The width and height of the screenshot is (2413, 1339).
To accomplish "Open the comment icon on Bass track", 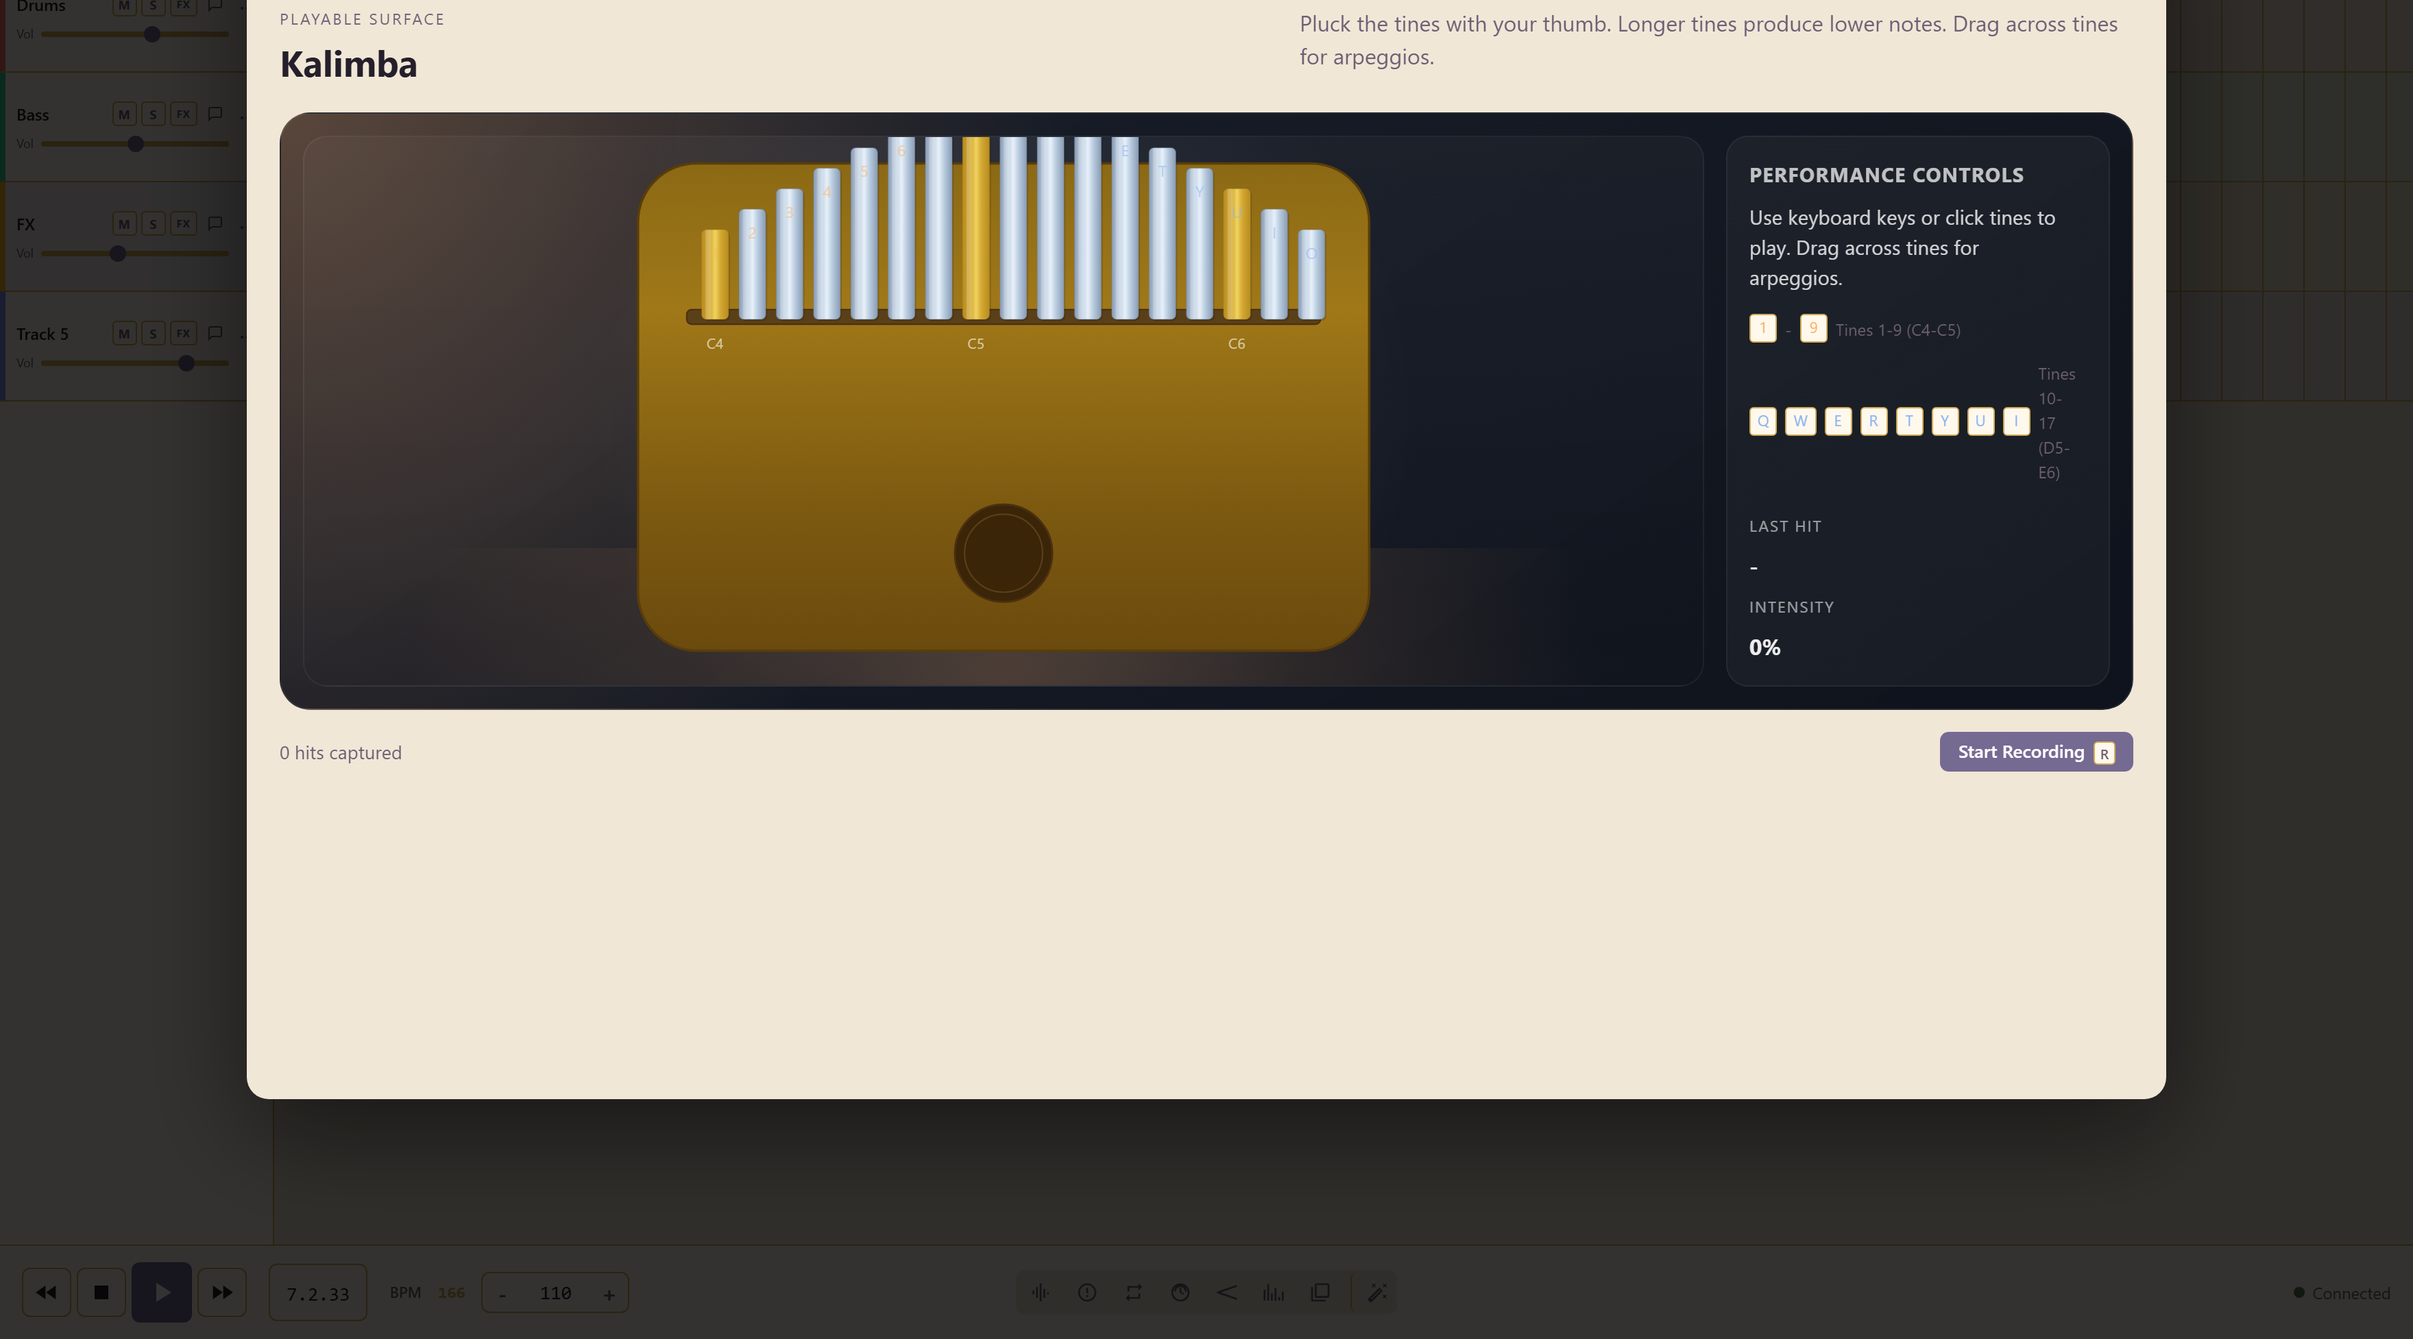I will pyautogui.click(x=215, y=114).
